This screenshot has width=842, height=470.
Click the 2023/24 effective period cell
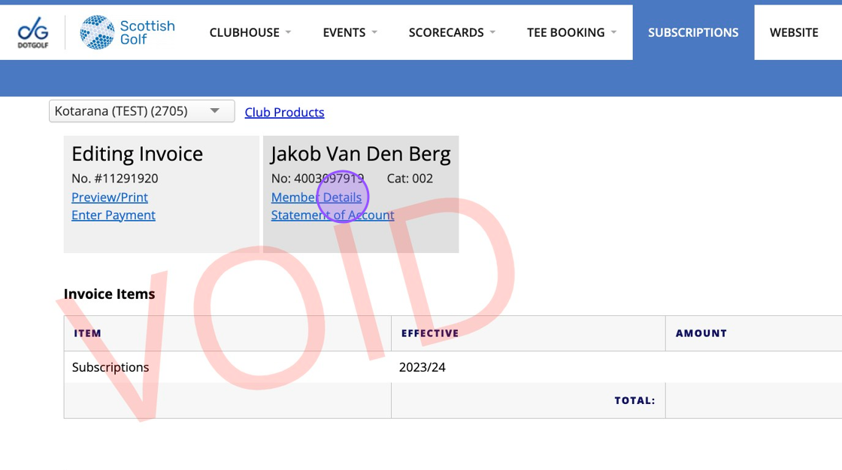(x=422, y=368)
